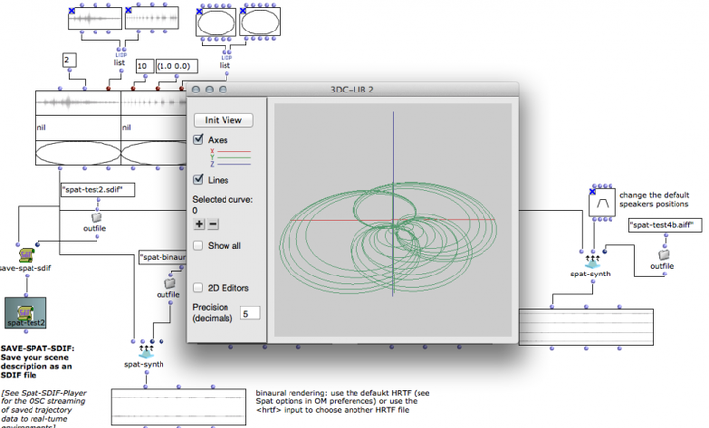Click the outfile folder icon near spat-test4b.aiff
The height and width of the screenshot is (428, 709).
coord(661,252)
